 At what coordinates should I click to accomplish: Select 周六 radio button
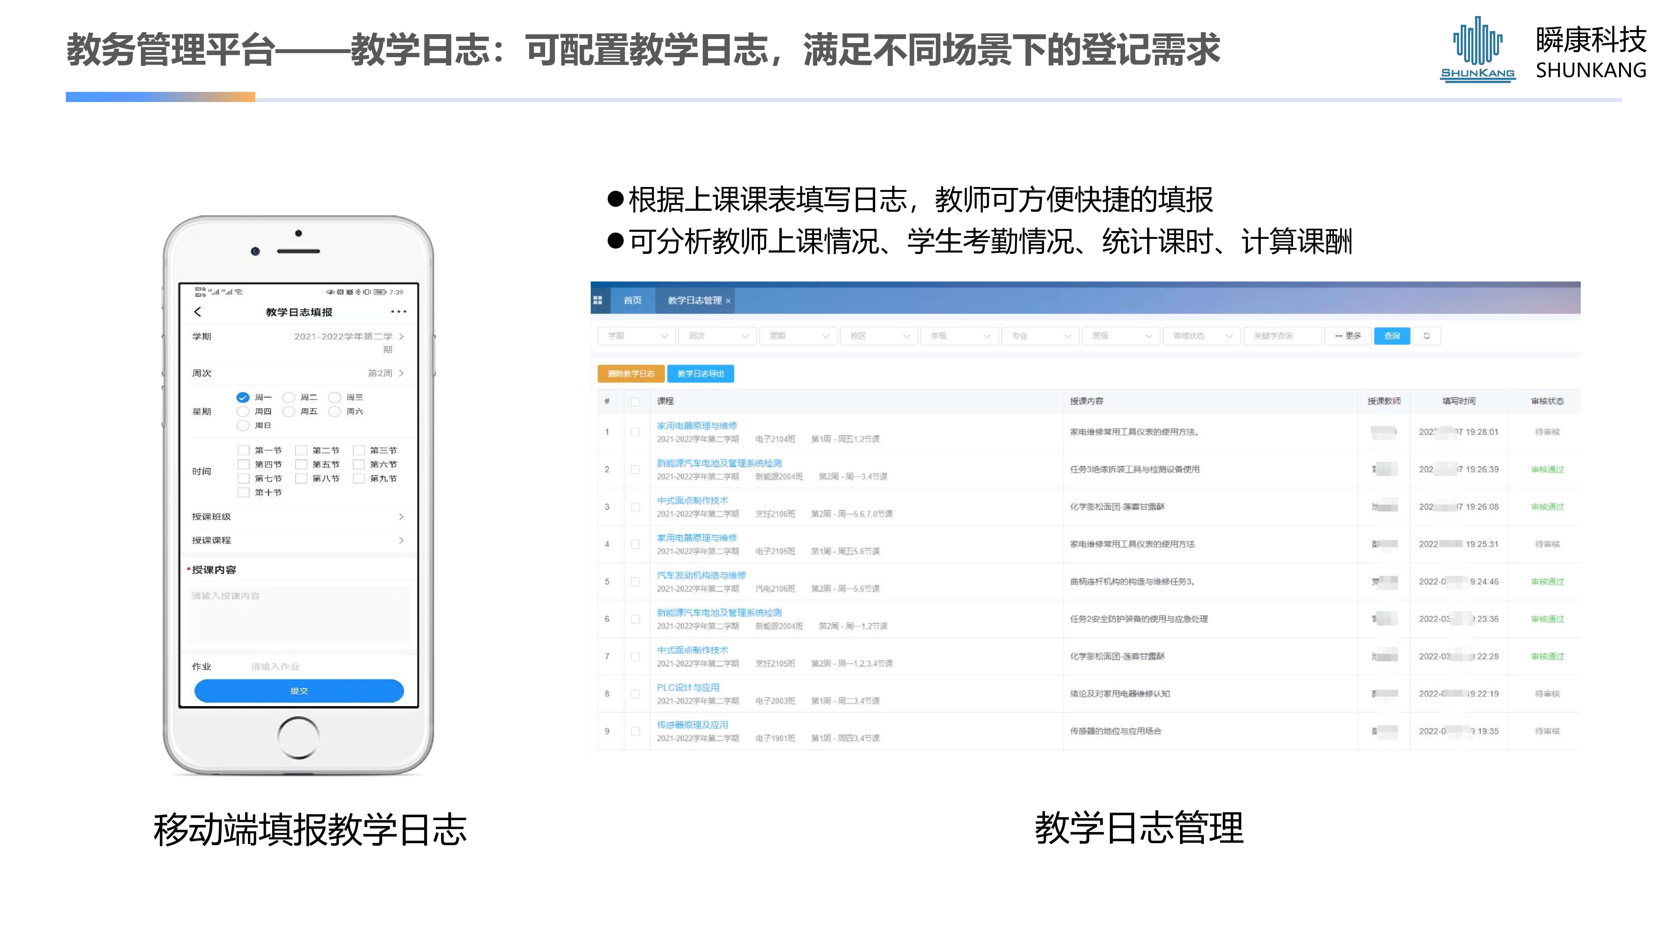coord(335,411)
